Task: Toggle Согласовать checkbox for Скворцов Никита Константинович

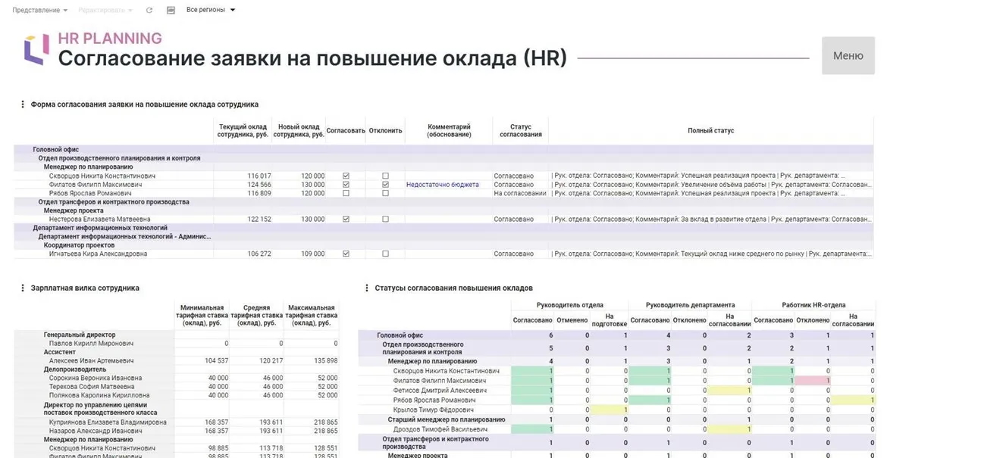Action: point(346,176)
